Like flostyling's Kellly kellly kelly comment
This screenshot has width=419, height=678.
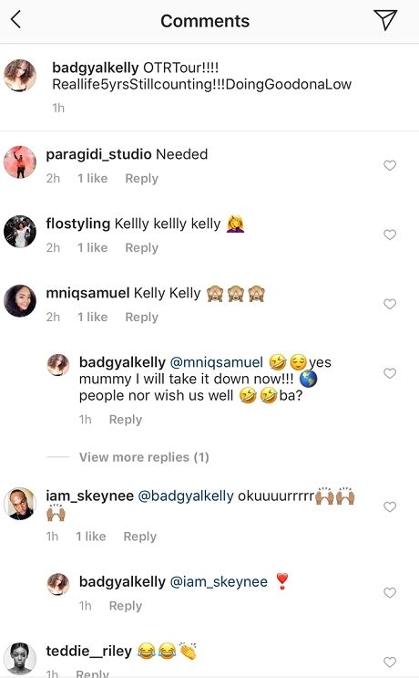pos(390,235)
